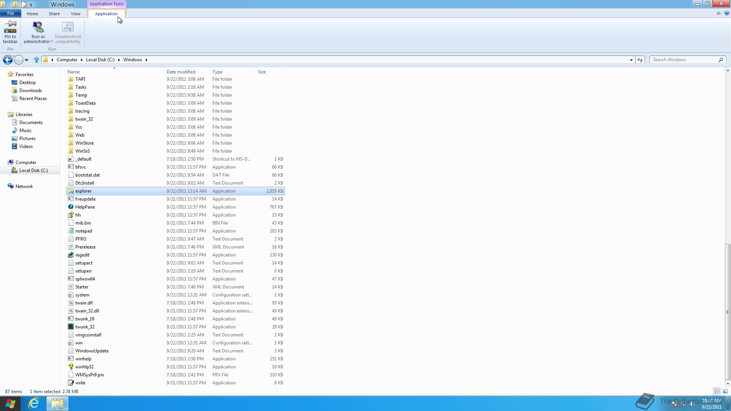Switch to details view in status bar

tap(717, 391)
